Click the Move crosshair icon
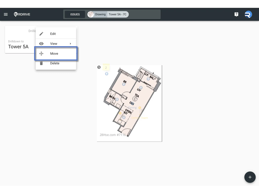Image resolution: width=259 pixels, height=194 pixels. 41,53
